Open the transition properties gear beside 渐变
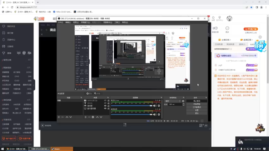 183,101
